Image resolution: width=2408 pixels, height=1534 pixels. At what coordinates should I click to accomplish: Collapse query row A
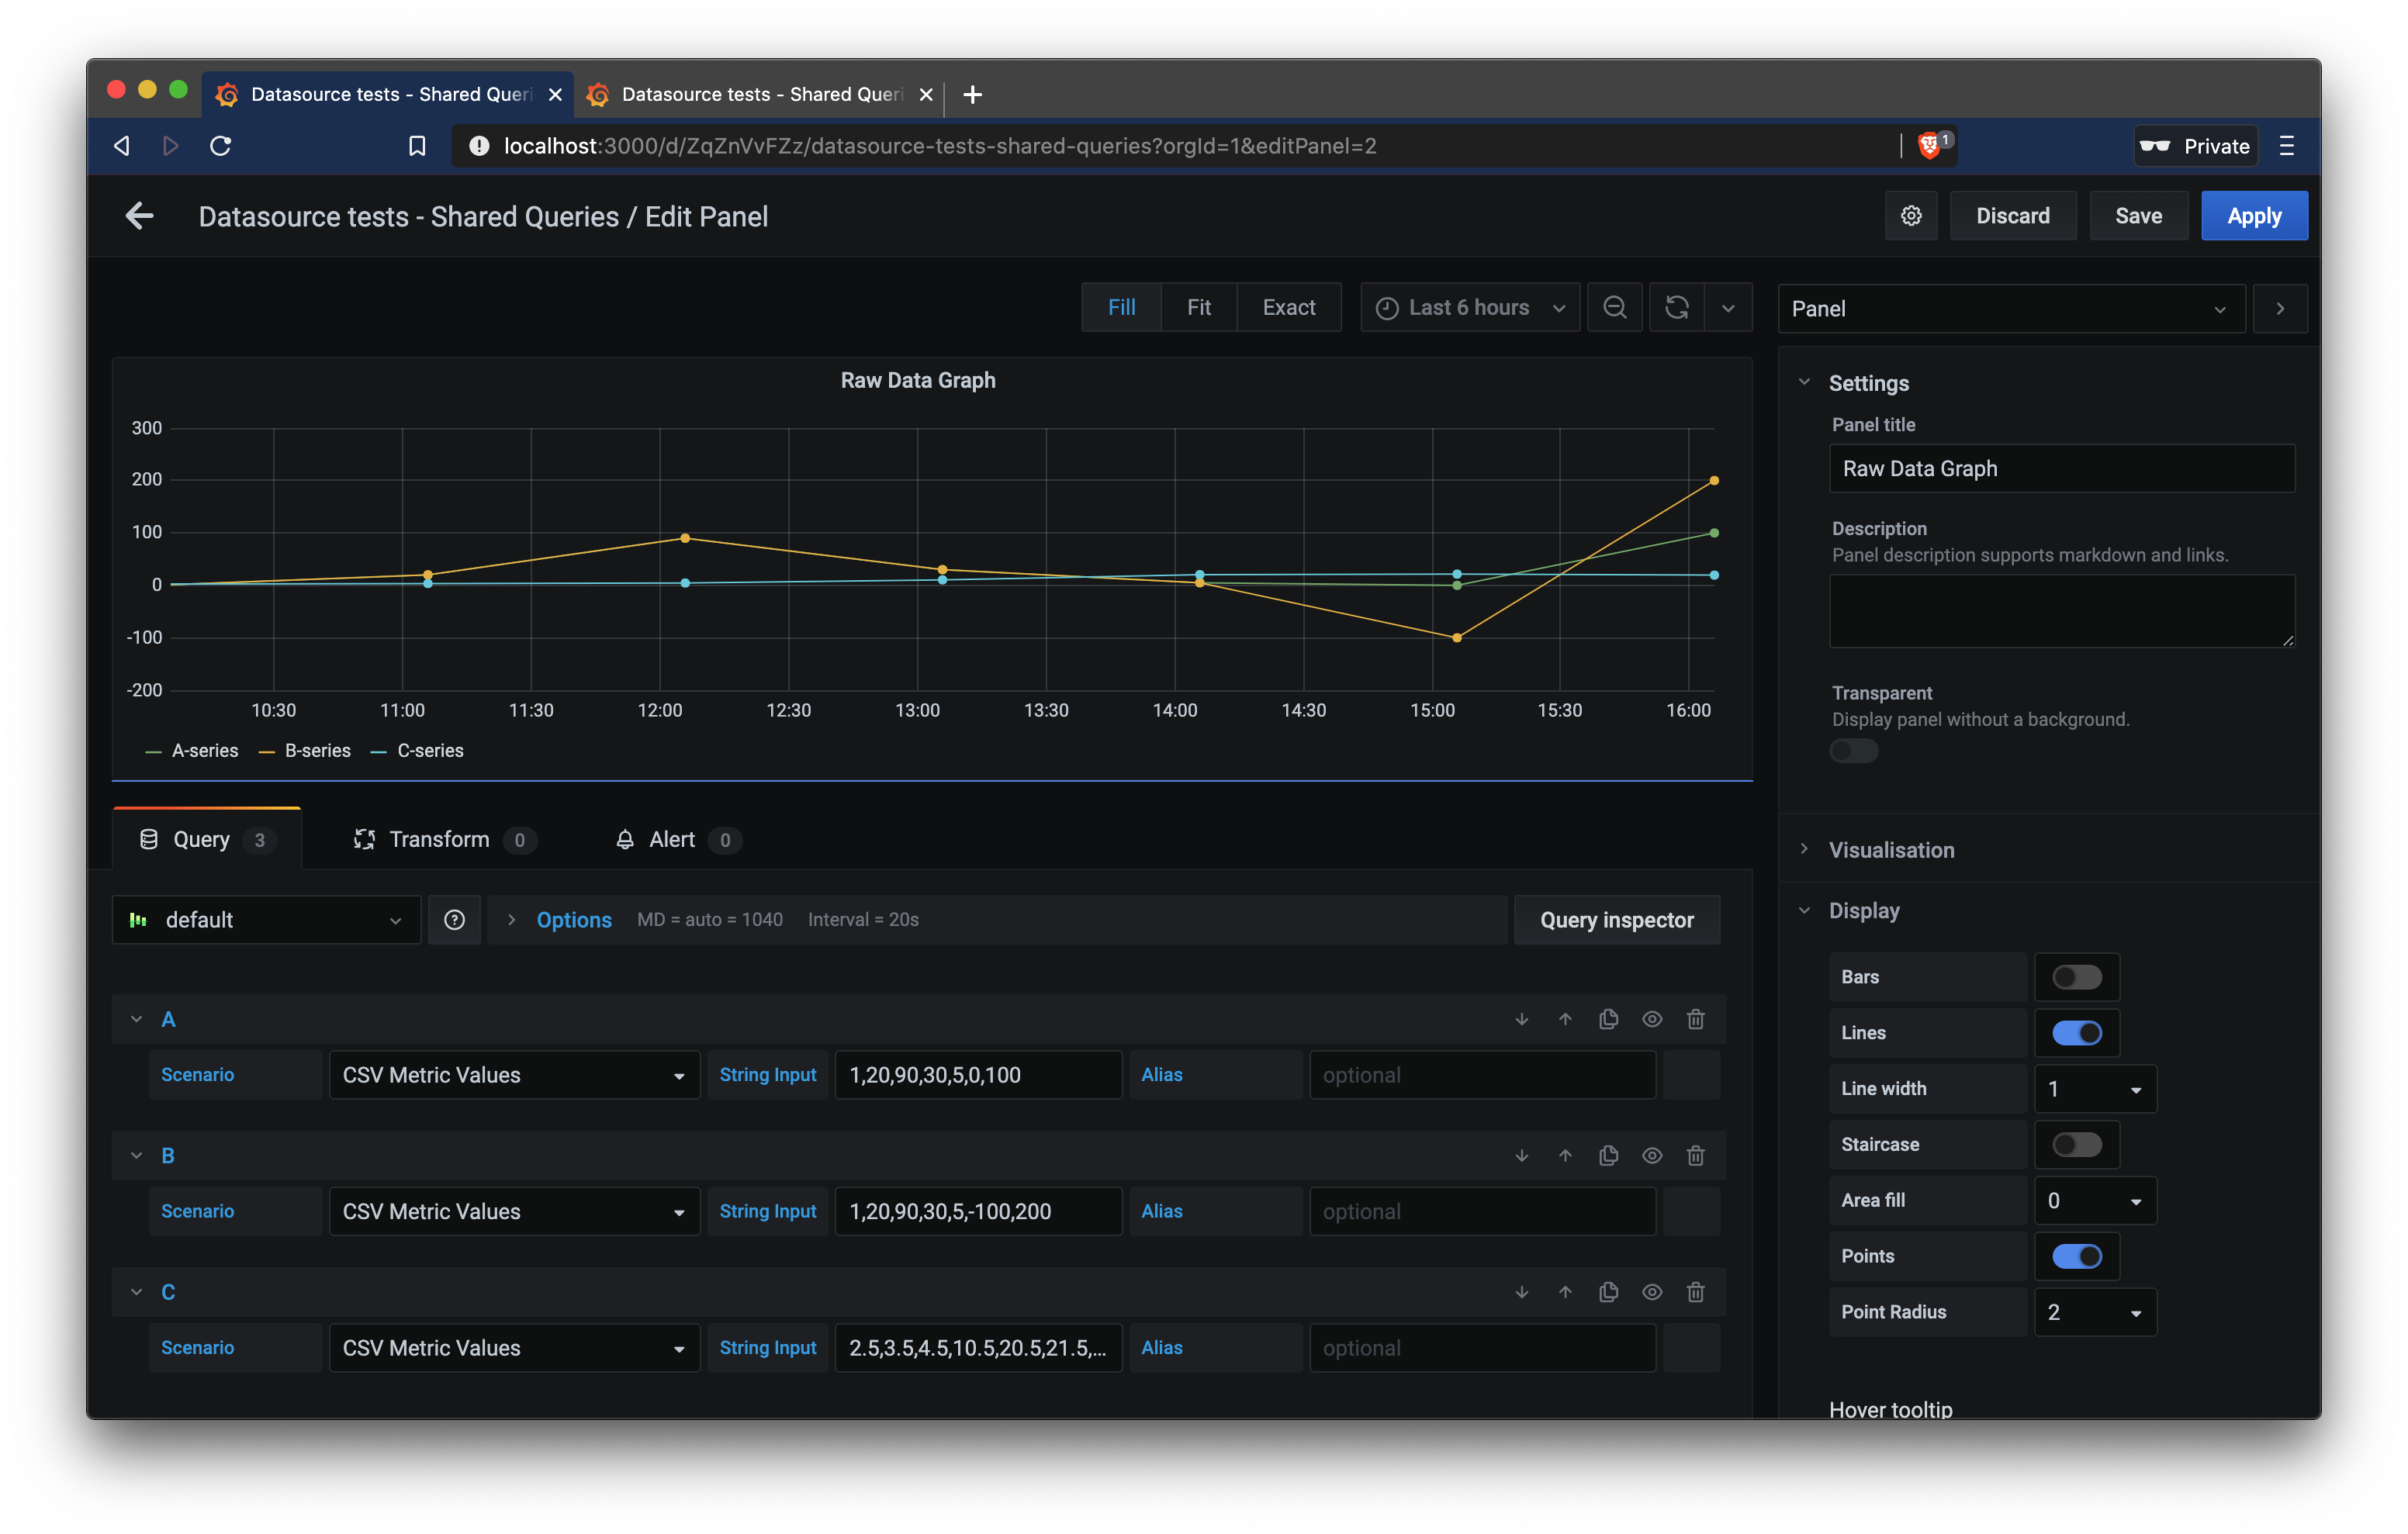[137, 1019]
